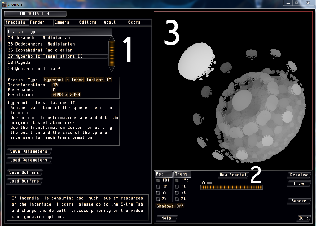Click the Resolution value 2048 x 2048
The height and width of the screenshot is (226, 316).
[x=66, y=95]
